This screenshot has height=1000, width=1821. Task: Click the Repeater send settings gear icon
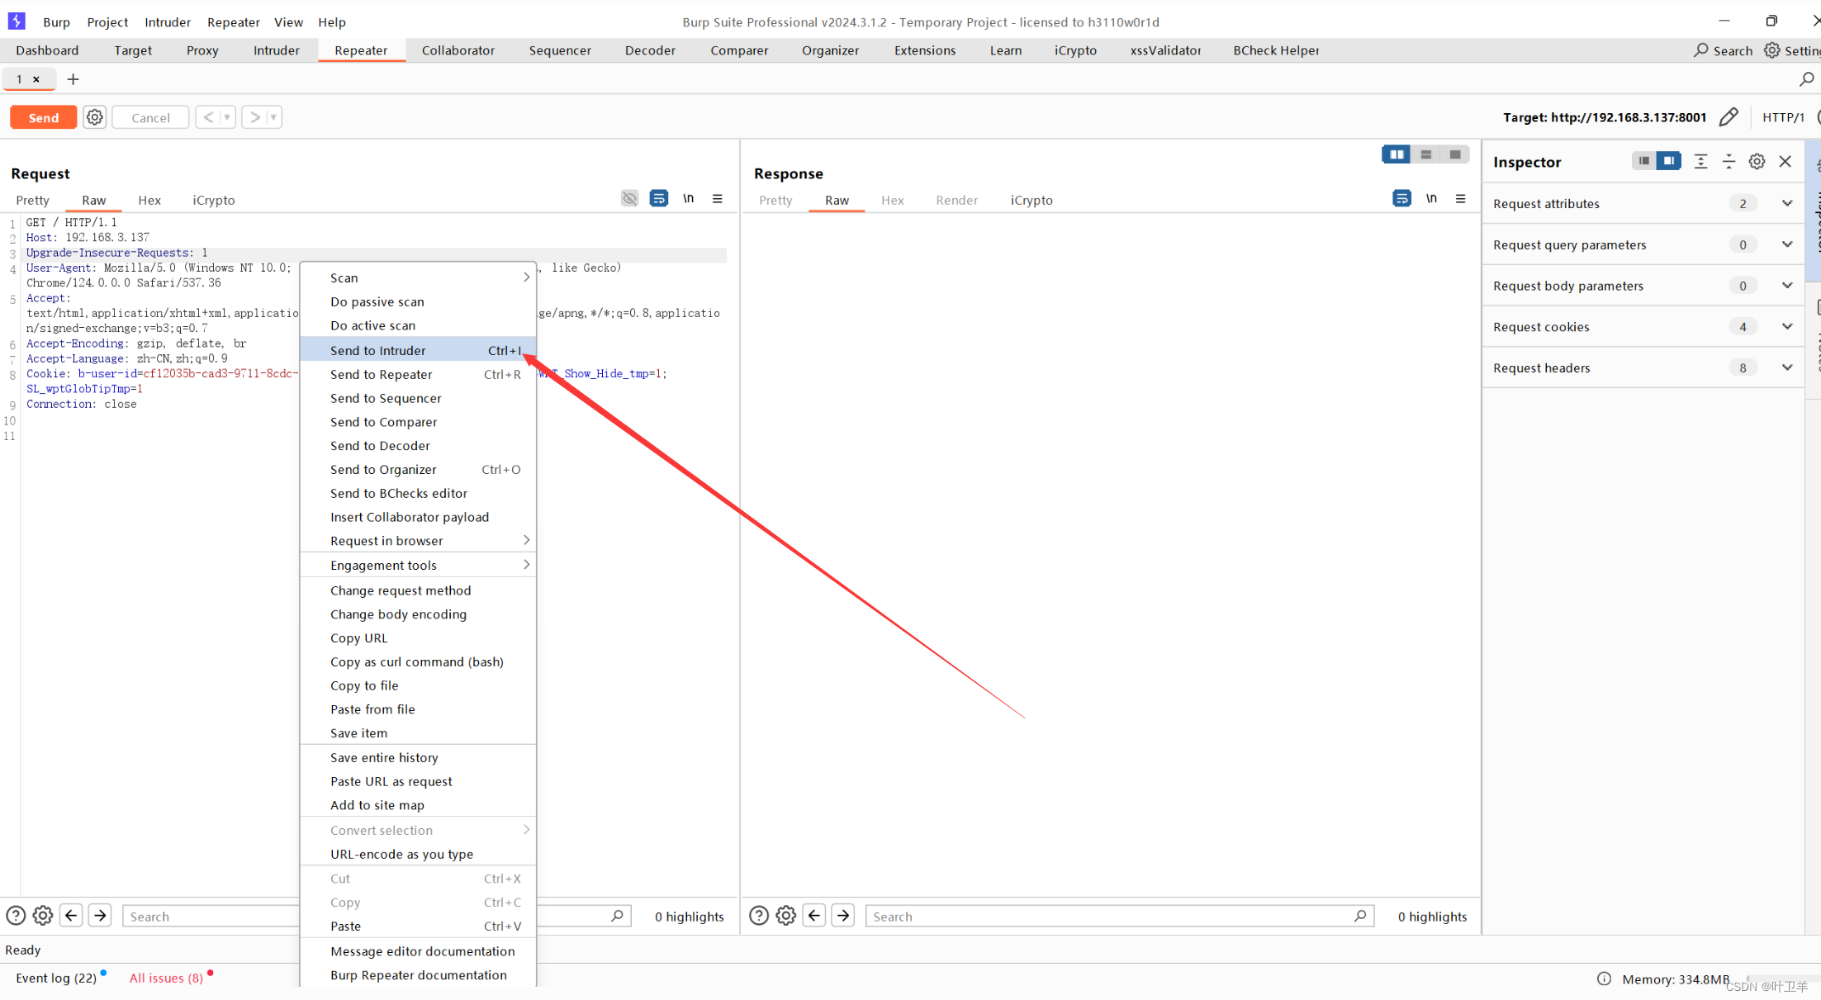tap(95, 117)
